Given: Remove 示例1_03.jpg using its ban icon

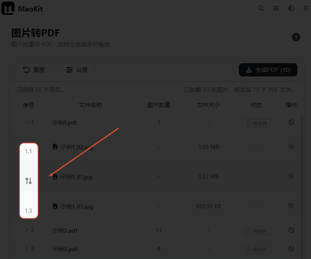Looking at the screenshot, I should [291, 206].
